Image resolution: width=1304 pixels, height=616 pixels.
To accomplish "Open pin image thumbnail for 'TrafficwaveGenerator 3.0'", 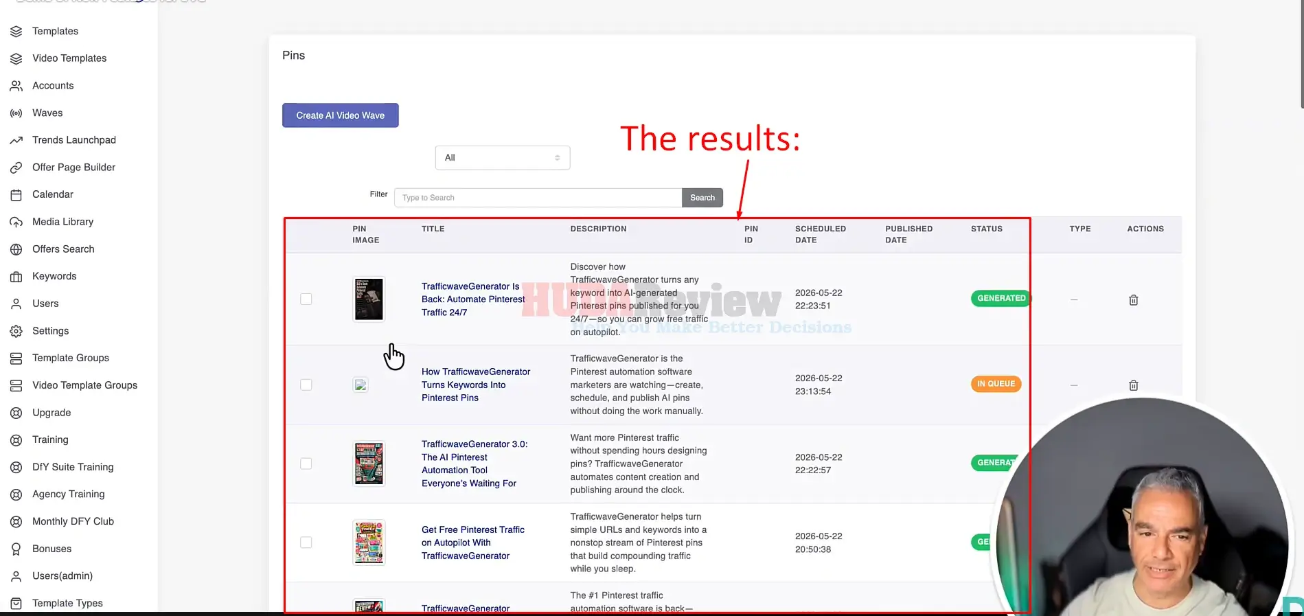I will click(x=369, y=464).
